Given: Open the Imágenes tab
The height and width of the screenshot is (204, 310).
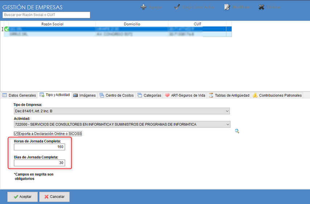Looking at the screenshot, I should point(84,95).
